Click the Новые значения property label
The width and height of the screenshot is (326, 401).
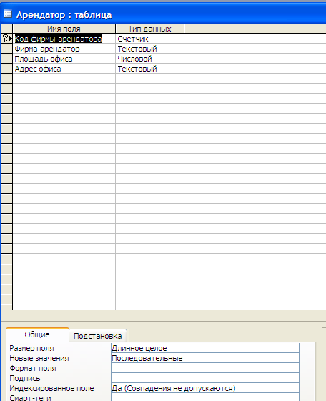tap(39, 358)
